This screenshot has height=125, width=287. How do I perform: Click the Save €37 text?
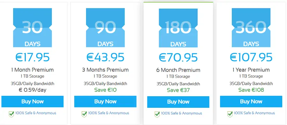(178, 90)
